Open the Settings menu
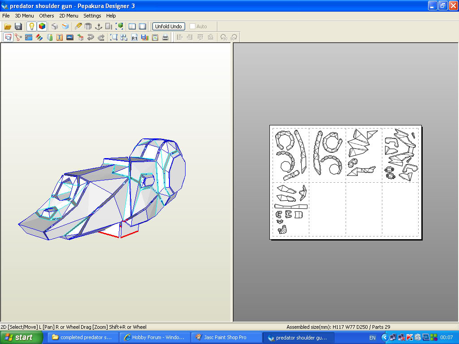Image resolution: width=459 pixels, height=344 pixels. (92, 16)
